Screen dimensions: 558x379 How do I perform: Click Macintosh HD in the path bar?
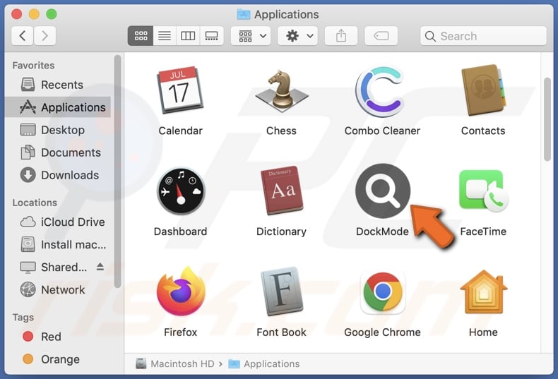pos(175,363)
